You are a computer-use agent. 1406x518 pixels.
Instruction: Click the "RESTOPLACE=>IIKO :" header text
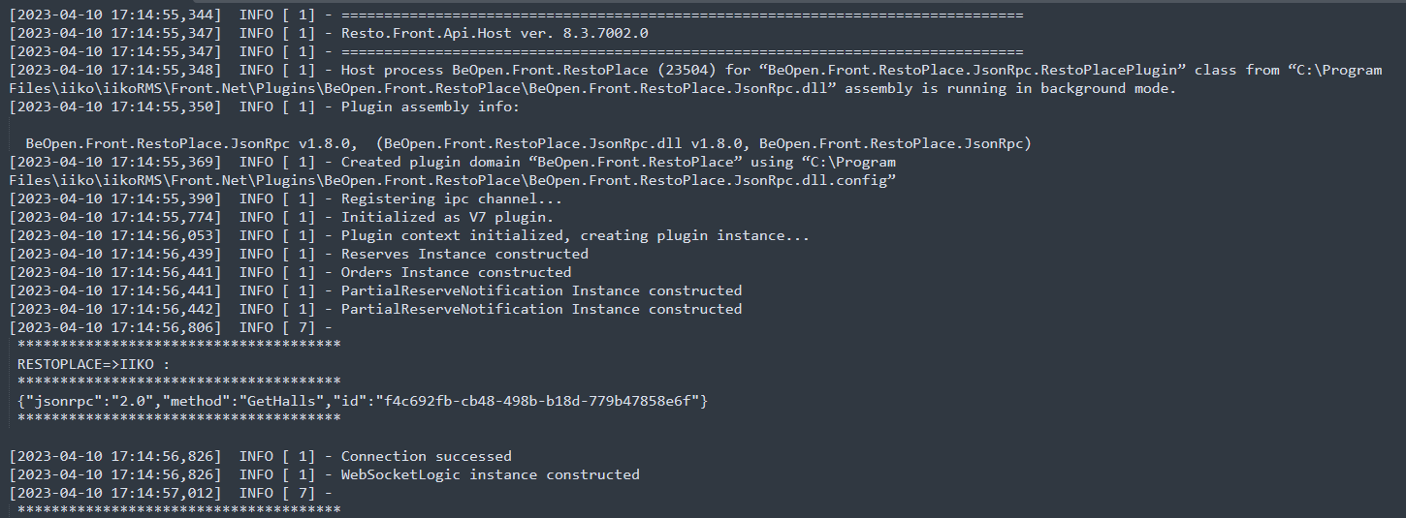click(x=93, y=363)
